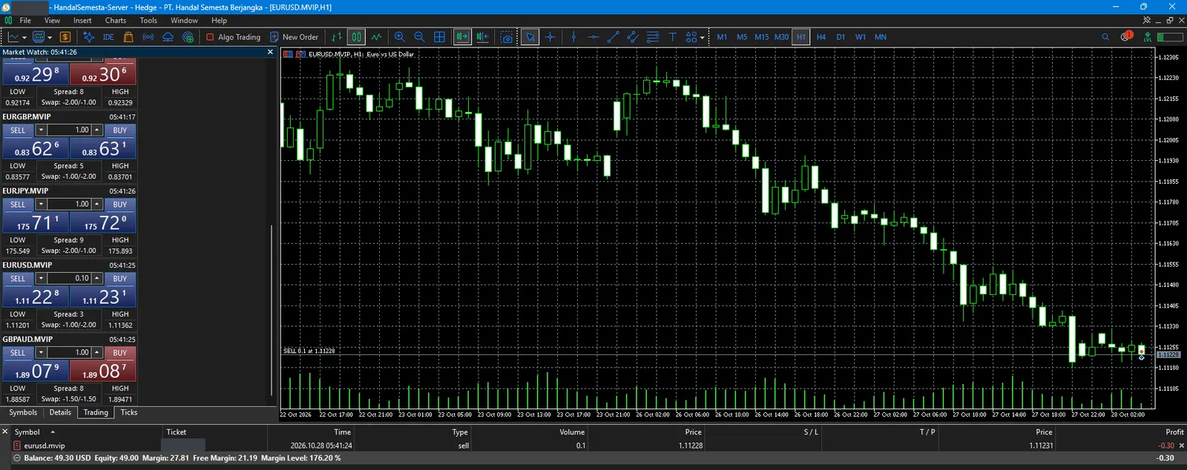The width and height of the screenshot is (1187, 470).
Task: Open the notifications icon with red badge
Action: click(1126, 36)
